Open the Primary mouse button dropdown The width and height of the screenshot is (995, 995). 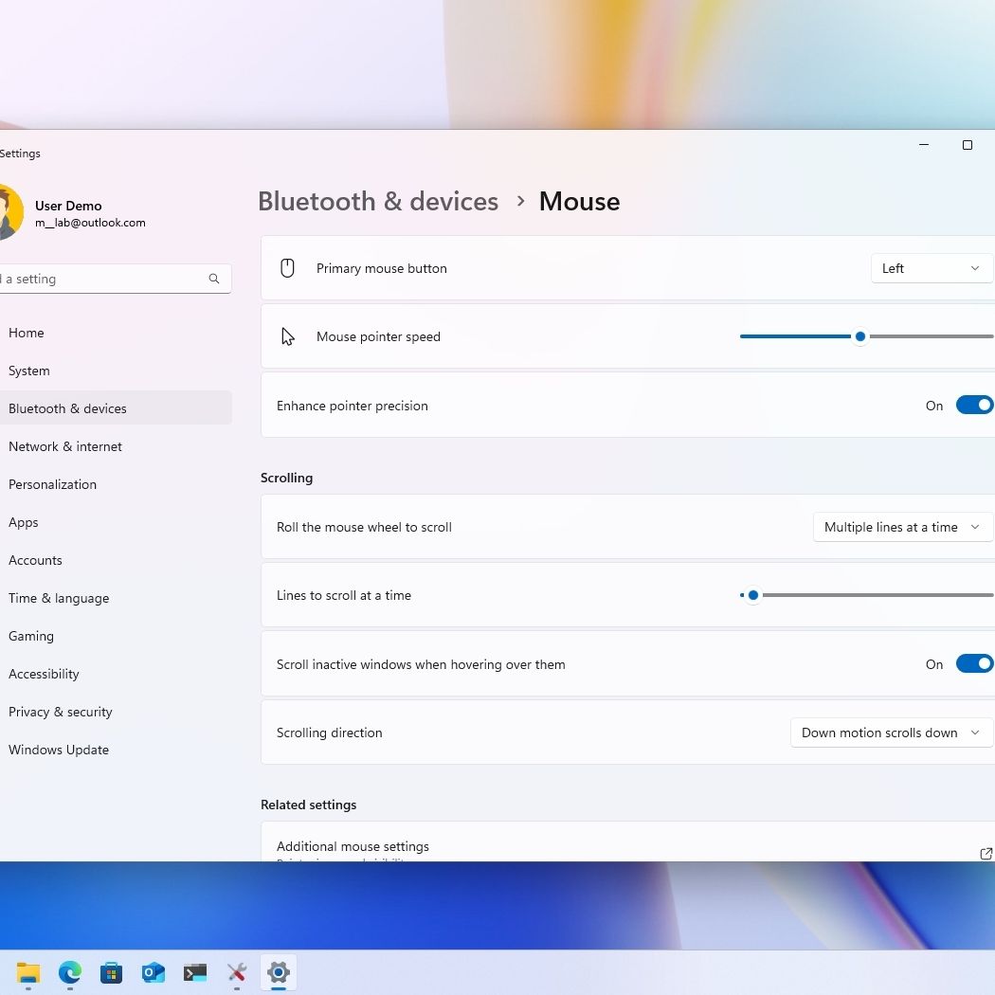click(x=931, y=268)
